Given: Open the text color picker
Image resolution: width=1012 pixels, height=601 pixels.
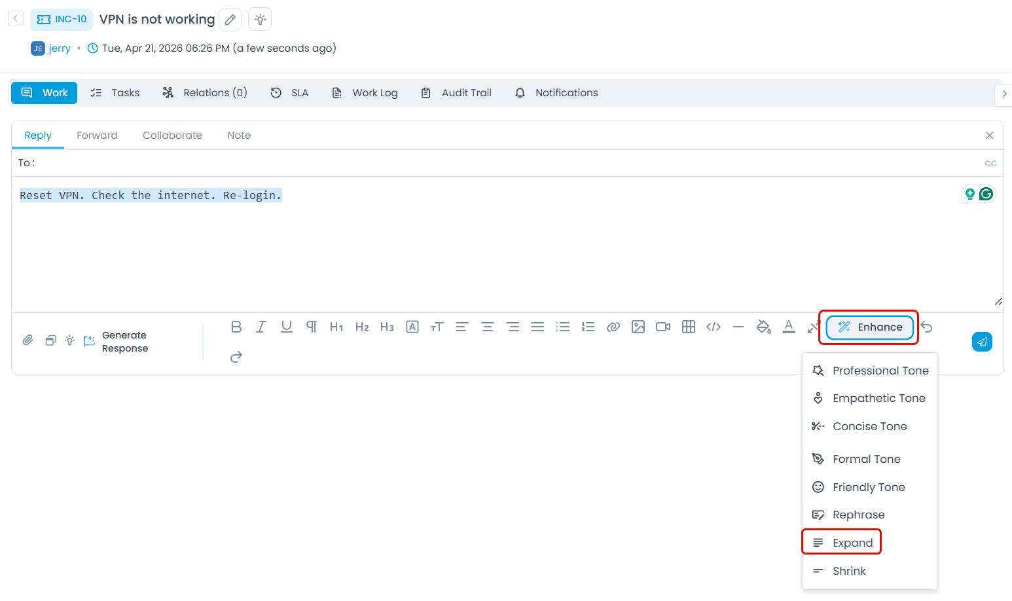Looking at the screenshot, I should pyautogui.click(x=789, y=327).
